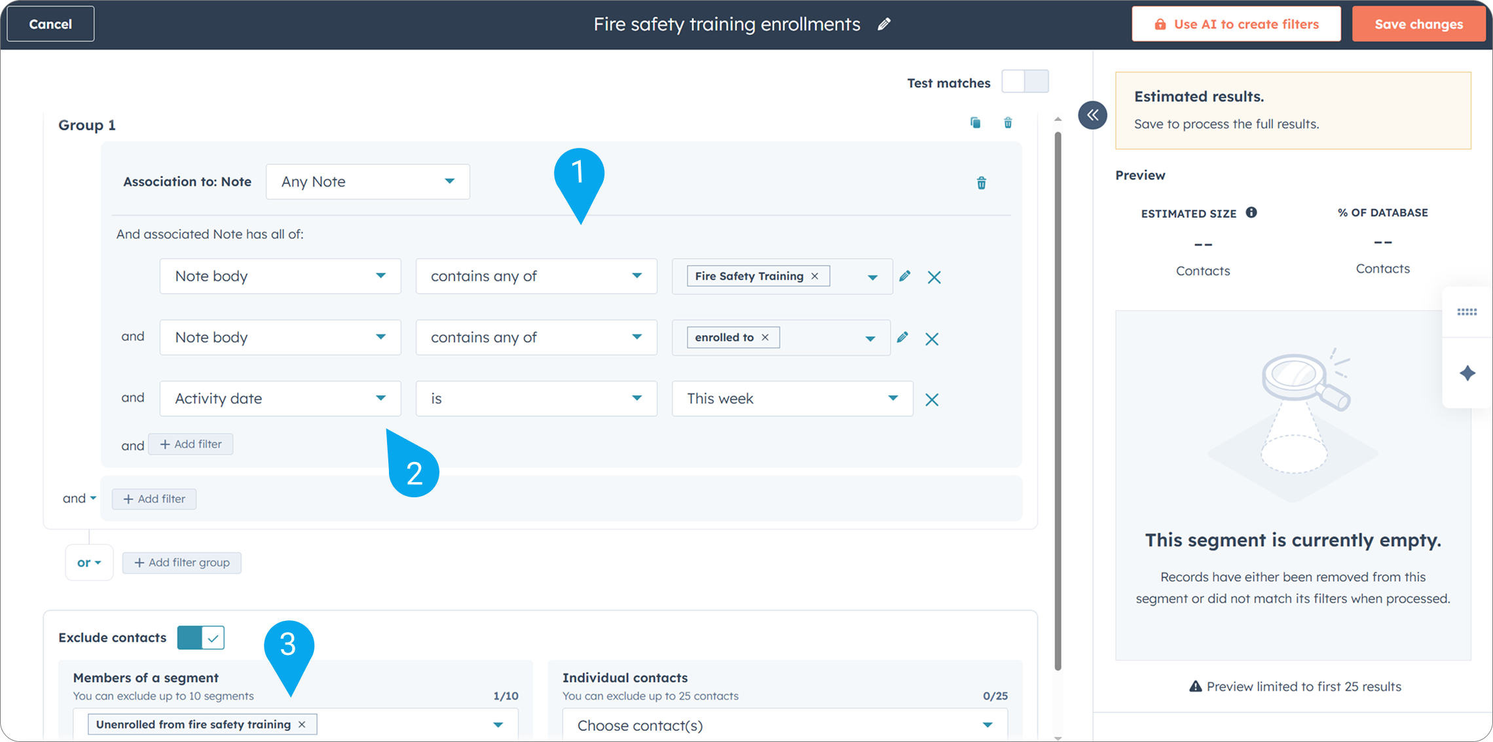The image size is (1493, 742).
Task: Toggle the Test matches switch
Action: [1025, 82]
